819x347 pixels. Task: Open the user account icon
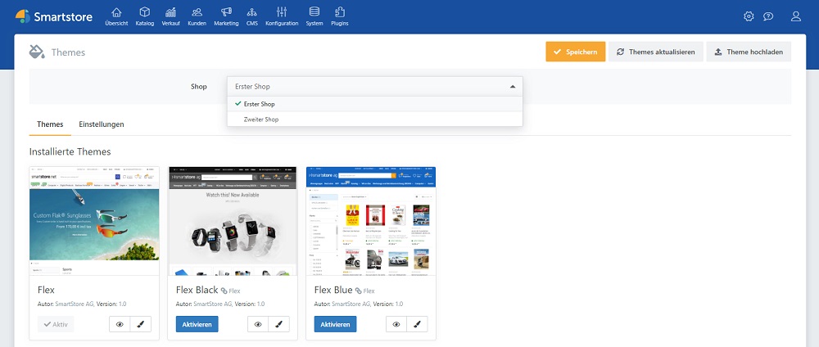pos(795,16)
